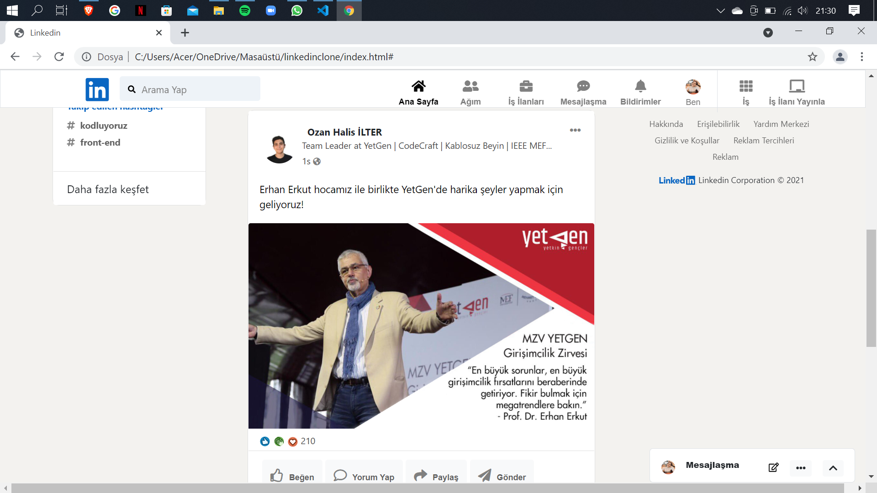Screen dimensions: 877x493
Task: Expand the Mesajlaşma panel chevron
Action: point(833,468)
